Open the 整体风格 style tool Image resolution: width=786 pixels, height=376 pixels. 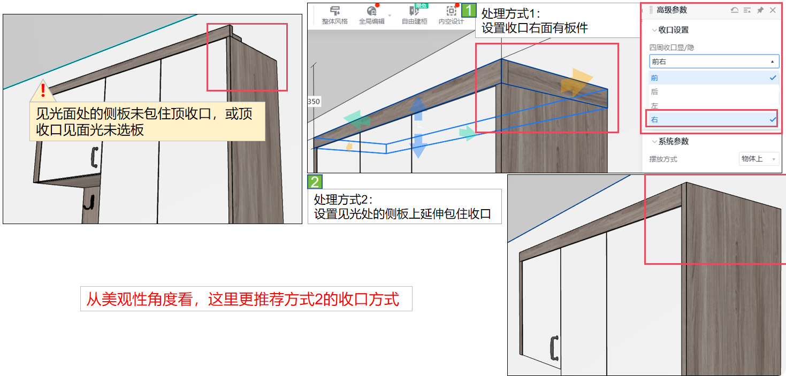pyautogui.click(x=334, y=15)
